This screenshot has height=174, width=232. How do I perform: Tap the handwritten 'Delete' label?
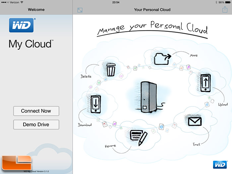(x=86, y=76)
